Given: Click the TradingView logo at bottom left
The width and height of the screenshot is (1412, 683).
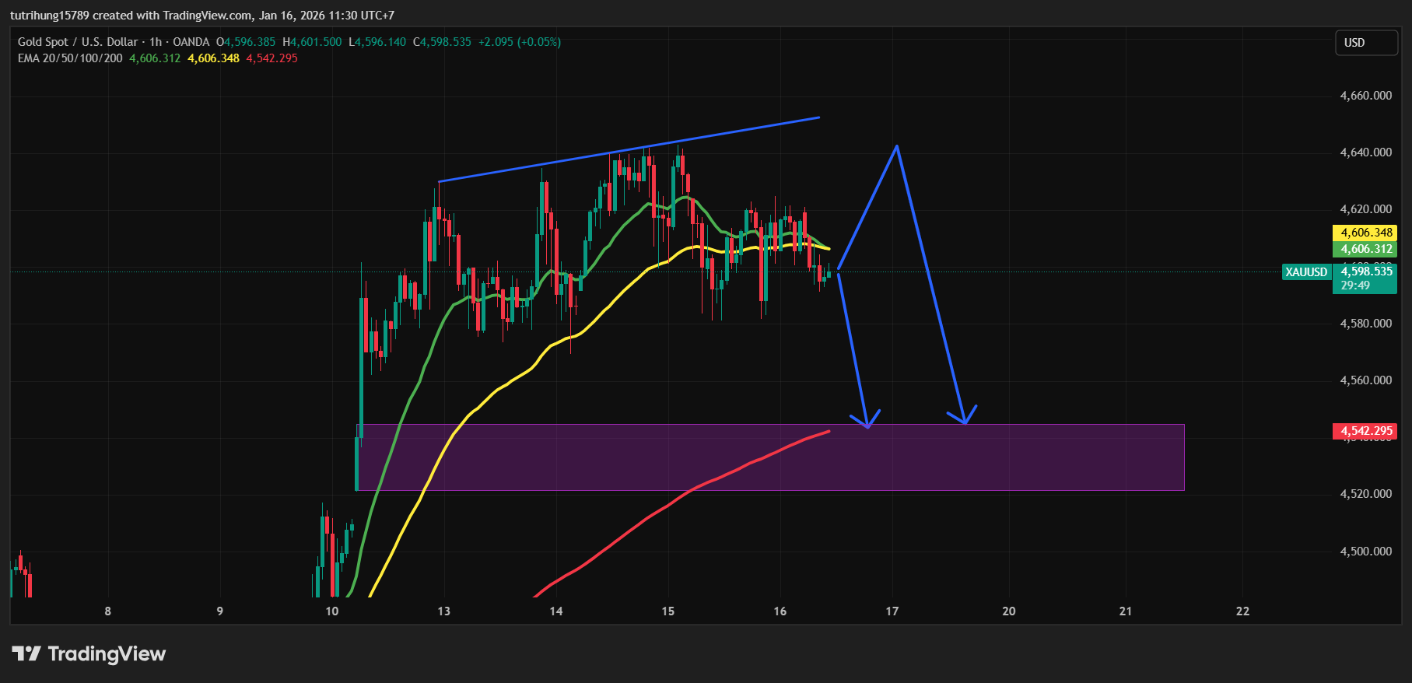Looking at the screenshot, I should [x=89, y=653].
